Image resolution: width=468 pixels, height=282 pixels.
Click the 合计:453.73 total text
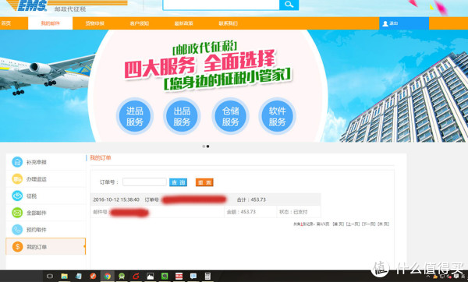tap(251, 199)
